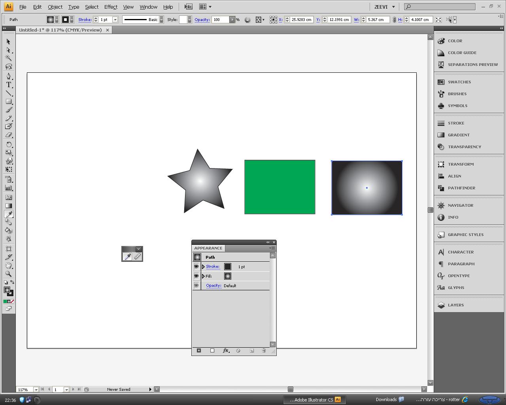Viewport: 506px width, 405px height.
Task: Hide the Fill attribute with eye icon
Action: (196, 276)
